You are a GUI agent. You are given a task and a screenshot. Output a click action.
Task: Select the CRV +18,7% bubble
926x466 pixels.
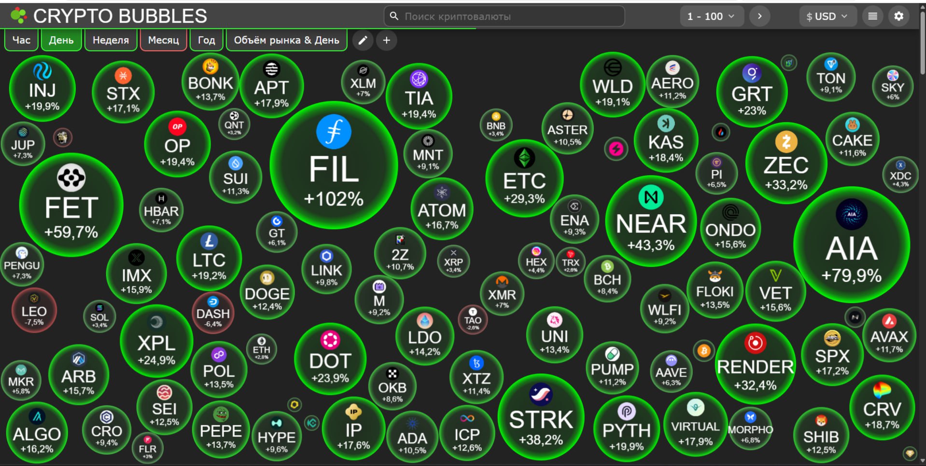(x=882, y=407)
